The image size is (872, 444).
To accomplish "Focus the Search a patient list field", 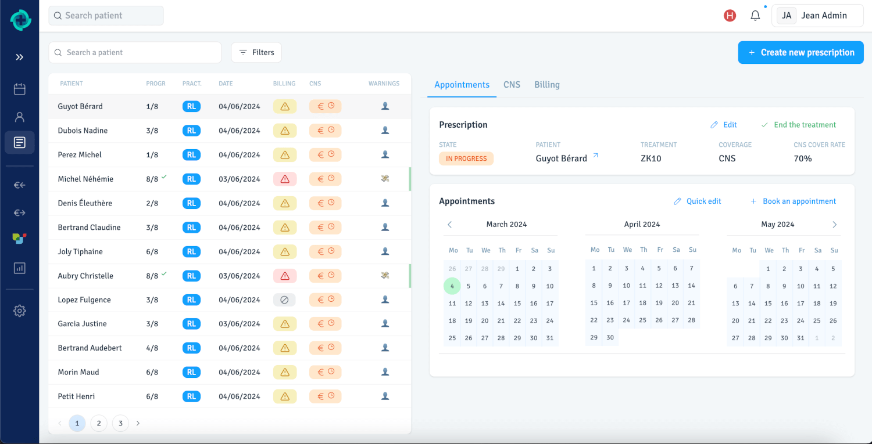I will (x=135, y=52).
